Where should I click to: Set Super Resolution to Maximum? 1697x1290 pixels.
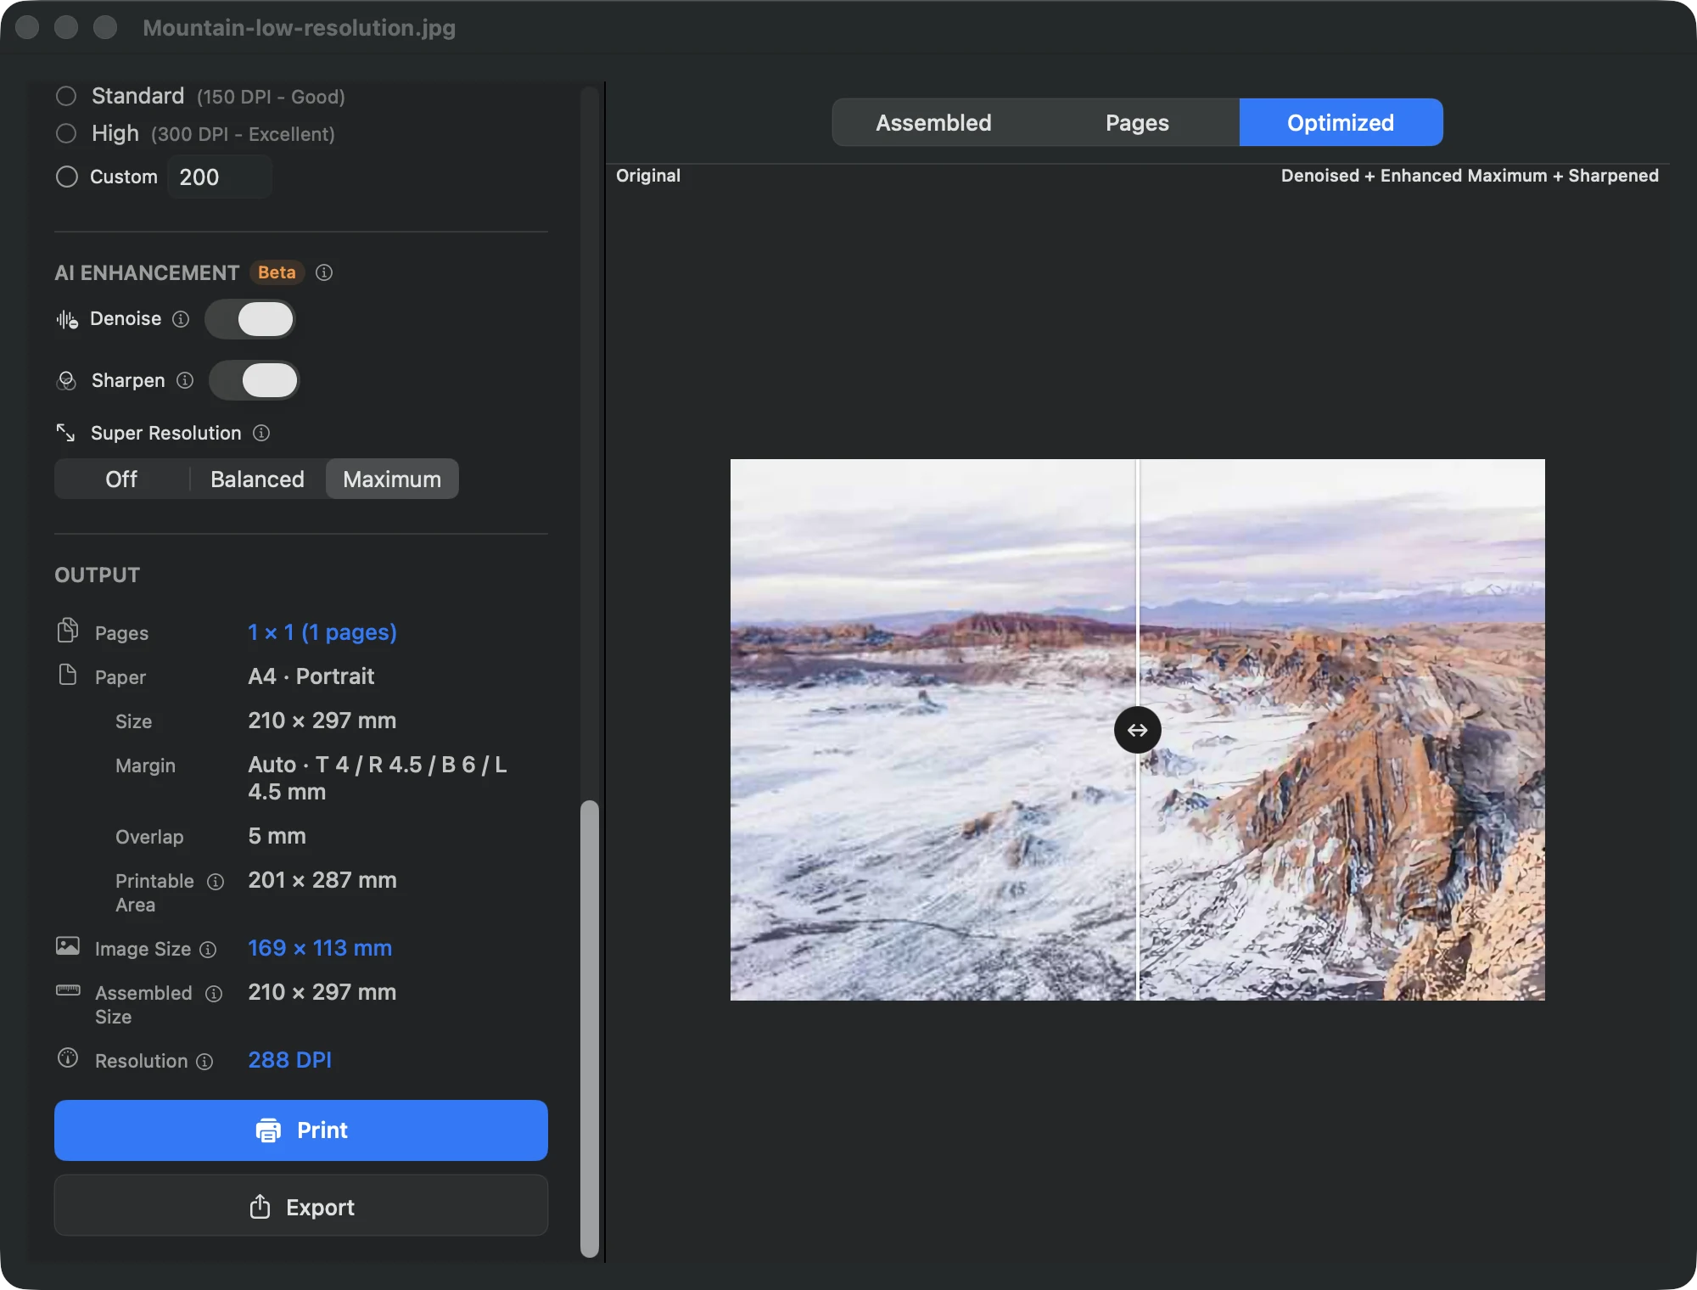[392, 480]
